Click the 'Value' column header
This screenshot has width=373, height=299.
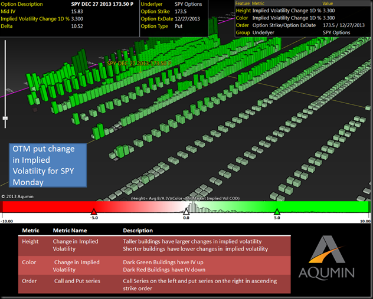pos(328,4)
